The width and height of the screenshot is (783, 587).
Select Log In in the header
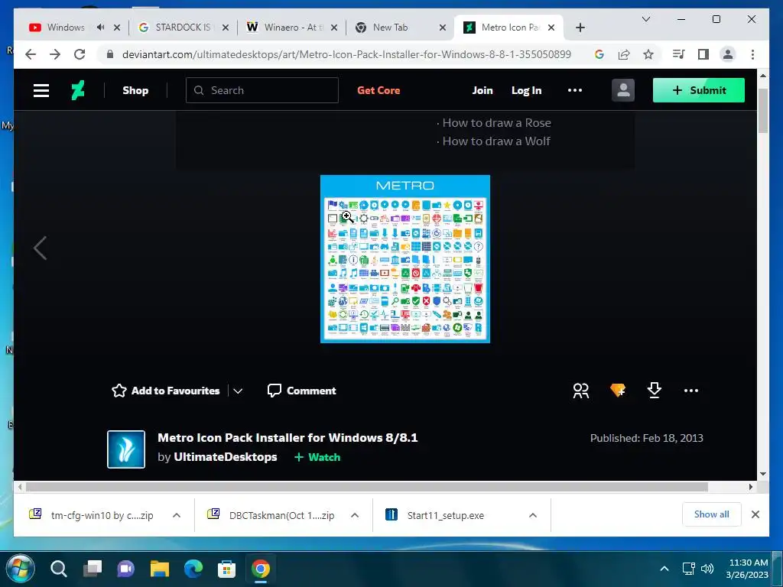(x=526, y=90)
